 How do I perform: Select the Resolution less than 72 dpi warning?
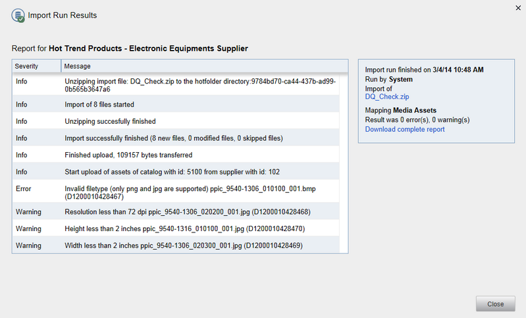point(176,212)
